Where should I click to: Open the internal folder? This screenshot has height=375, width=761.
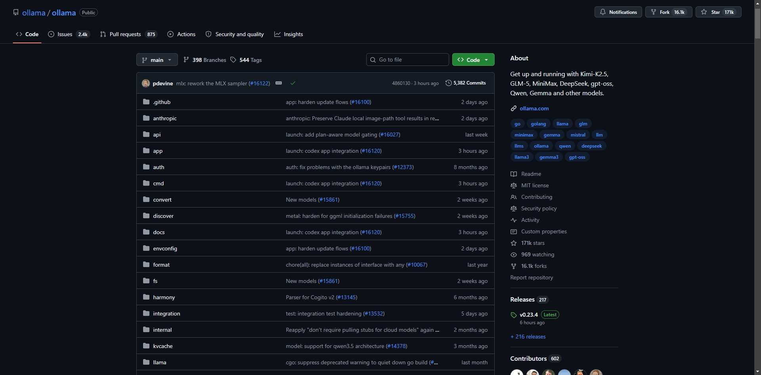[x=163, y=330]
